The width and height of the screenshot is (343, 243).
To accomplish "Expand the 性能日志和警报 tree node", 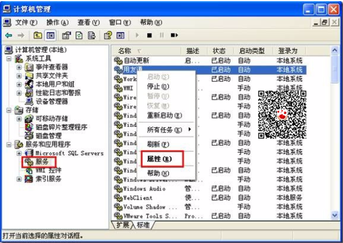I will click(19, 93).
